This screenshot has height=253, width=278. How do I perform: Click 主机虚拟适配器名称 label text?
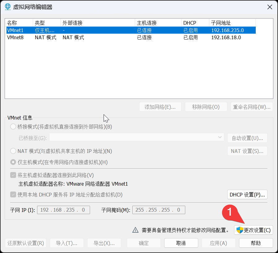point(42,184)
